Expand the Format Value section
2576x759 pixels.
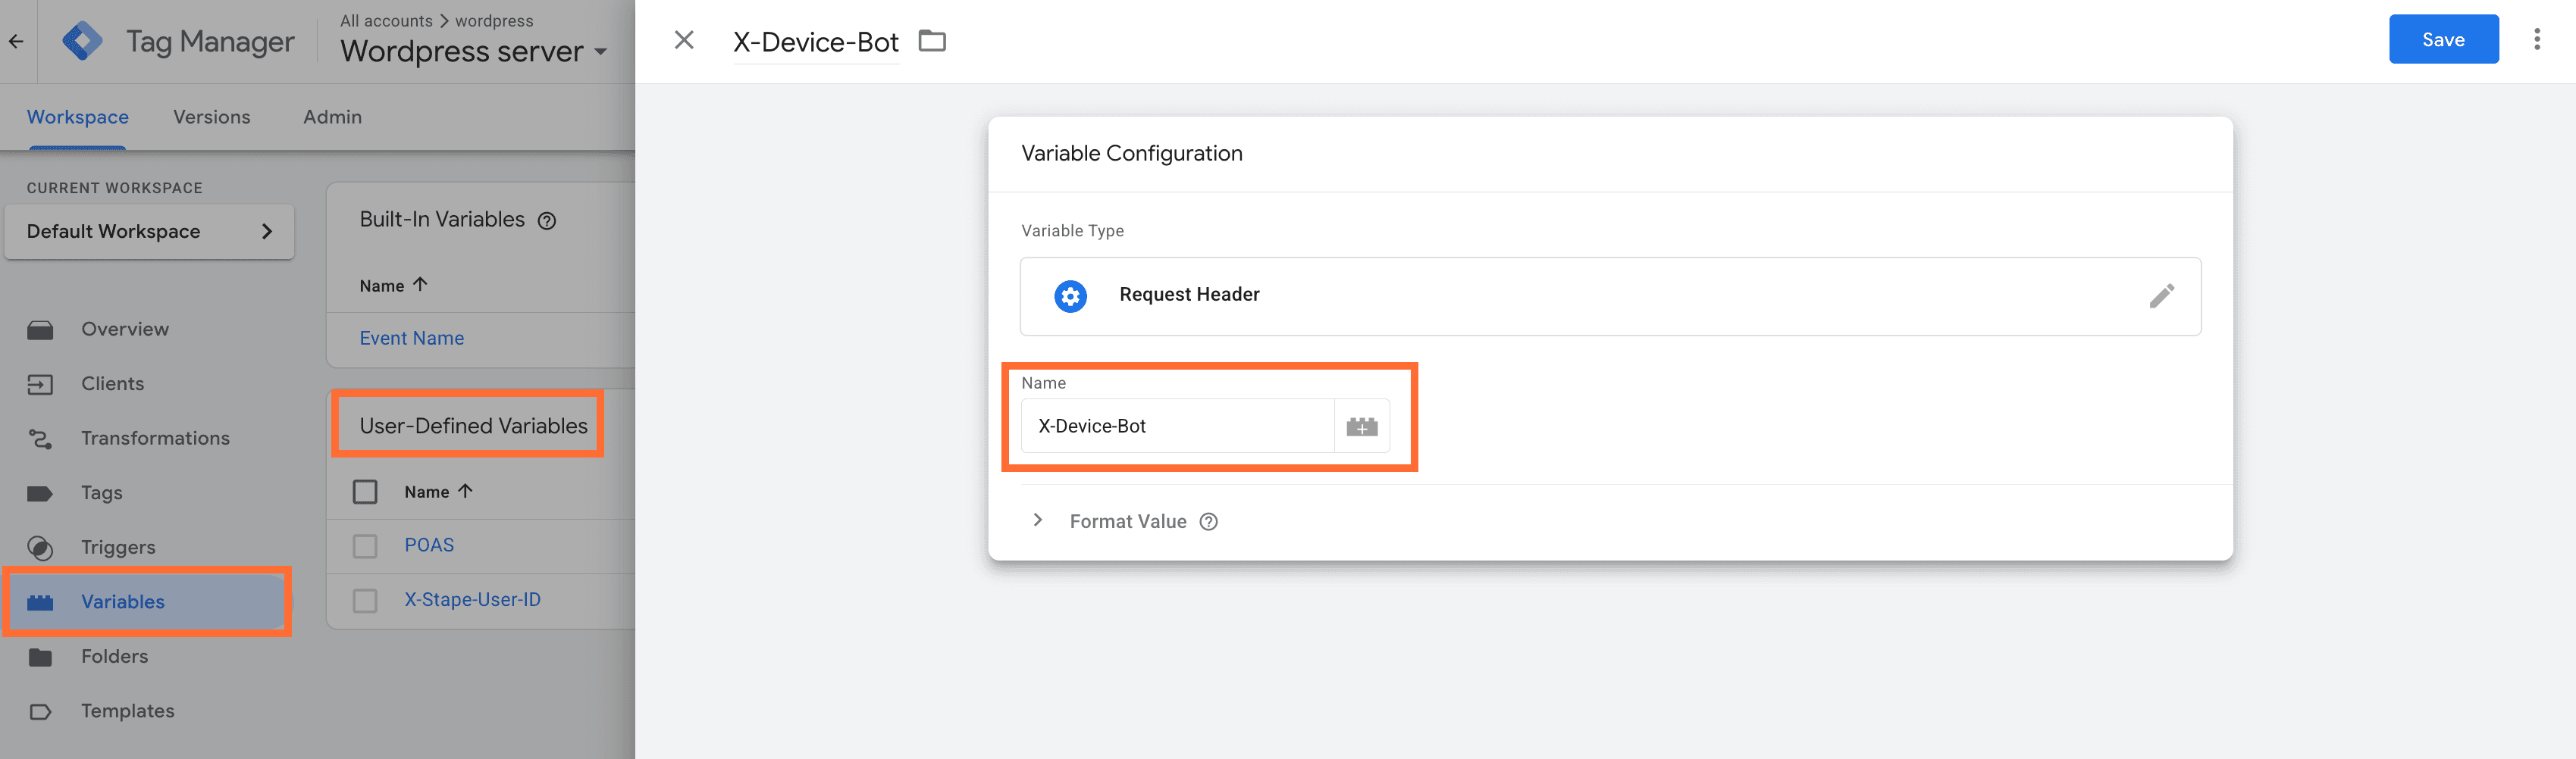(1038, 520)
